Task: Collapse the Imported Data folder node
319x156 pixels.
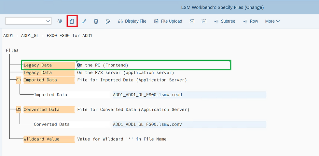Action: click(x=18, y=80)
